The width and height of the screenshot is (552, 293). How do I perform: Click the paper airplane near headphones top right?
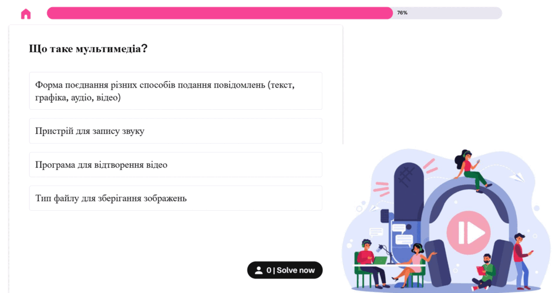(x=517, y=177)
